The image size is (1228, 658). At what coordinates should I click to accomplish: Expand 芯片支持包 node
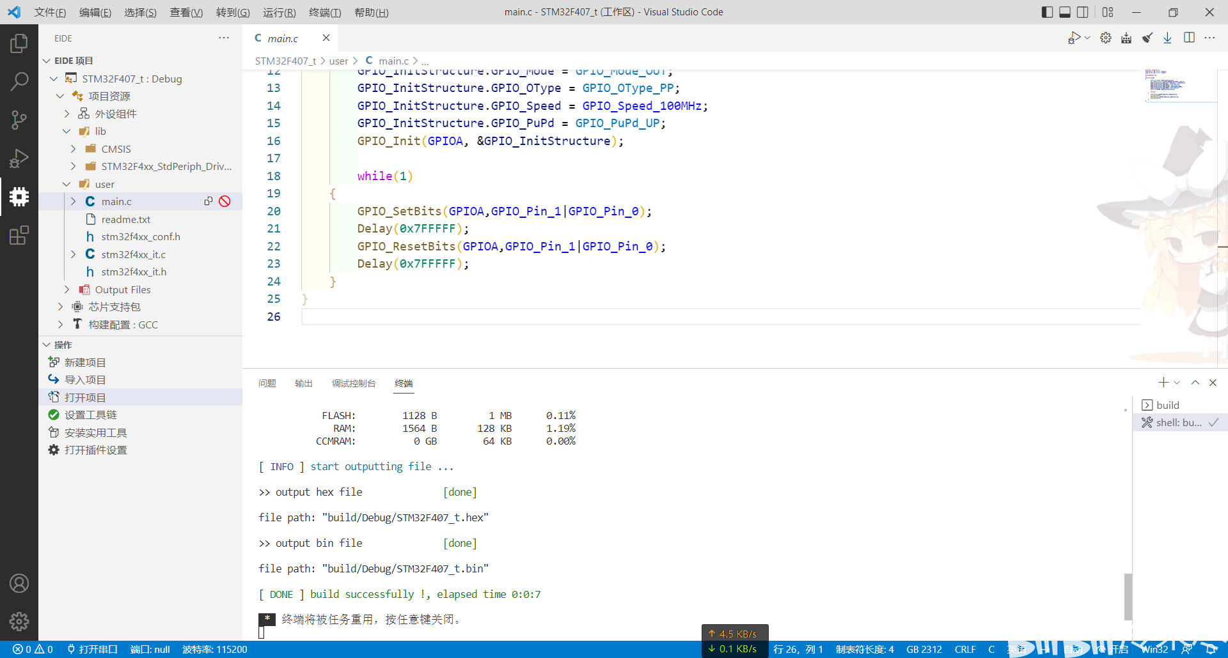60,307
